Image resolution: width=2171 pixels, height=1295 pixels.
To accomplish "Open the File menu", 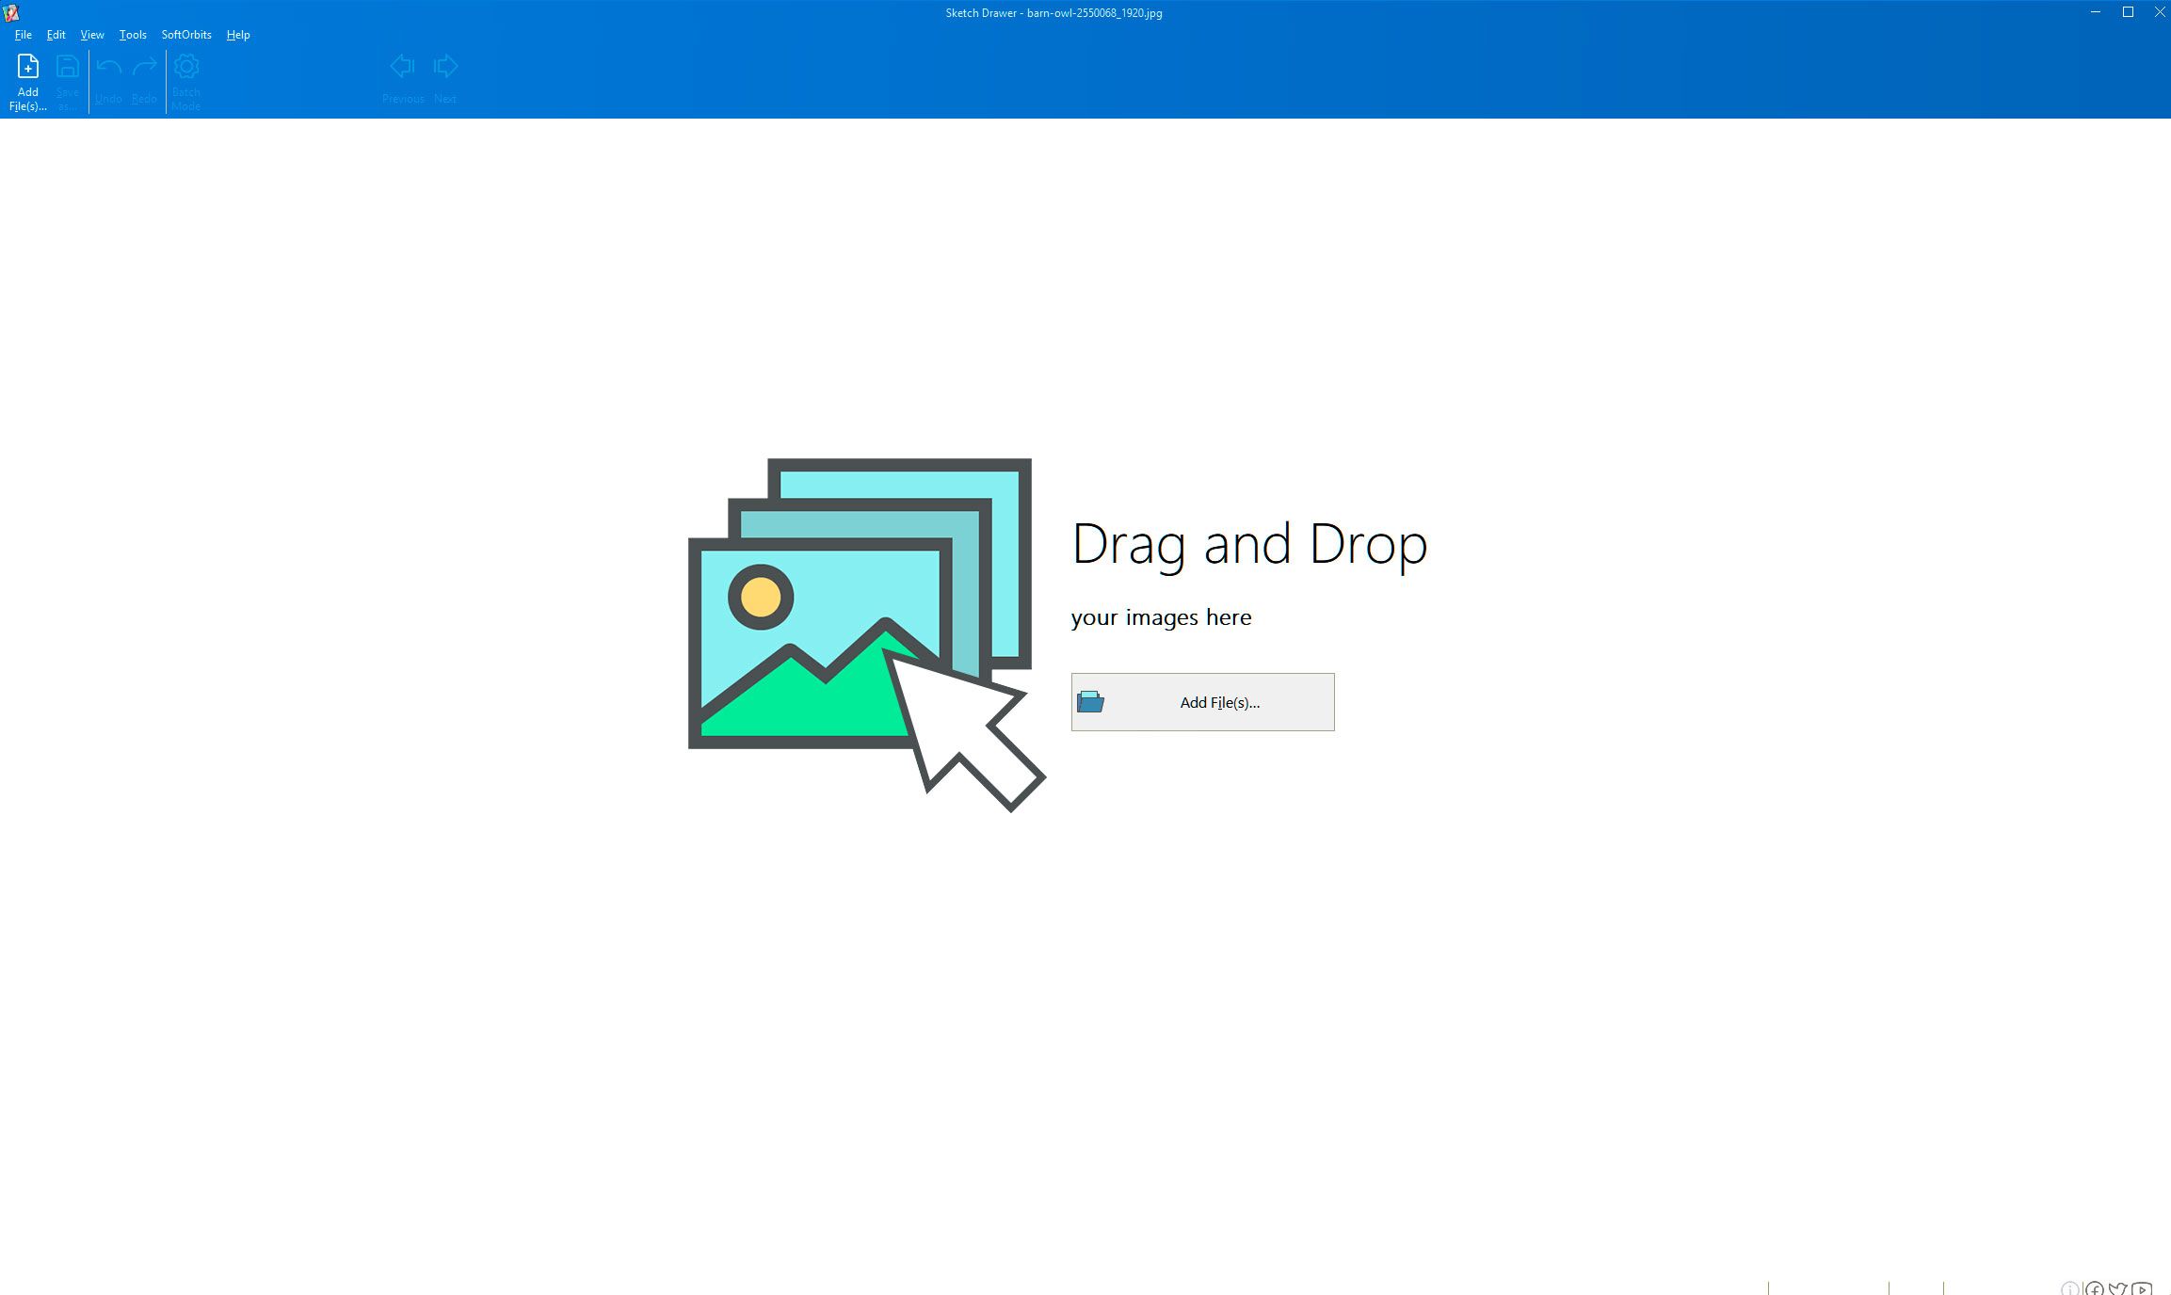I will [24, 34].
